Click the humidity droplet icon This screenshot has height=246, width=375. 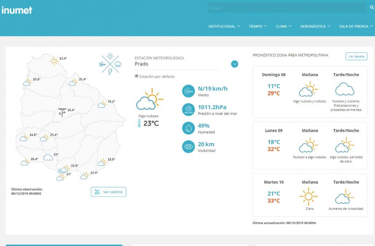pos(188,128)
